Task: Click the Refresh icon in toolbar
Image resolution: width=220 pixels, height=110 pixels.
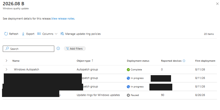Action: pos(6,34)
